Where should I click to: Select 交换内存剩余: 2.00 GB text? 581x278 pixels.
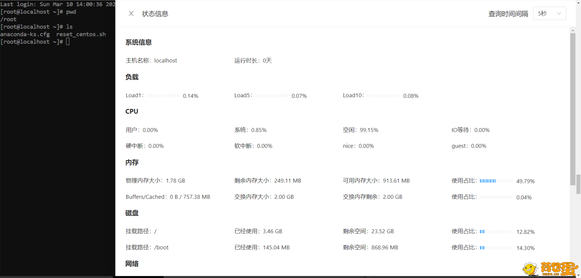click(373, 197)
